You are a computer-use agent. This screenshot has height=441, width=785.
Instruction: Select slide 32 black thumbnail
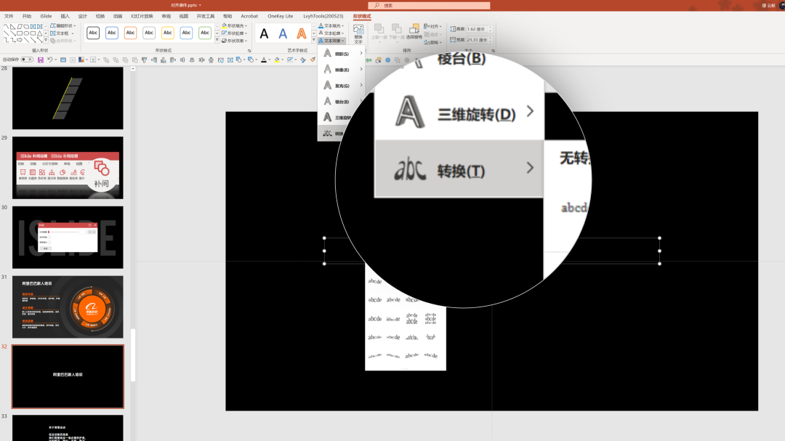68,376
